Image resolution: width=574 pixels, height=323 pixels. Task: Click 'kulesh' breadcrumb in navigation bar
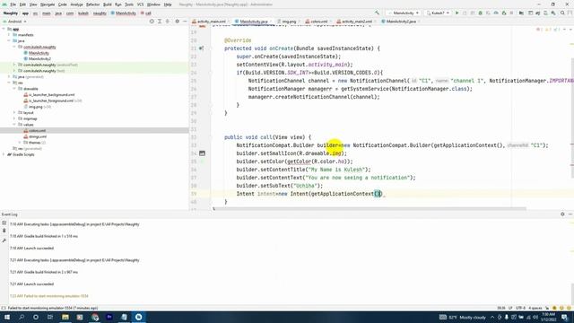point(83,13)
